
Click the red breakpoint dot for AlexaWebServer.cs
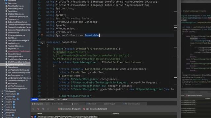32,117
